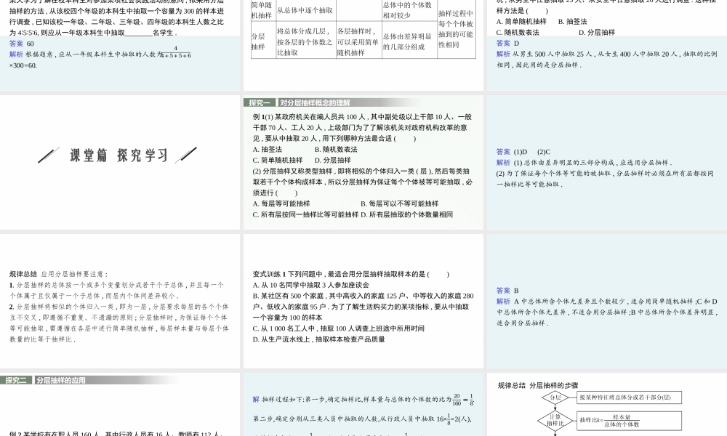The height and width of the screenshot is (436, 727).
Task: Click '规律总结 应用分层抽样要注意' heading
Action: click(59, 274)
